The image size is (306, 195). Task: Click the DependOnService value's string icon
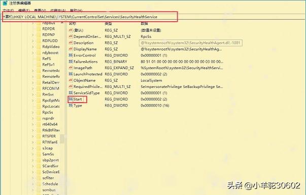click(71, 36)
